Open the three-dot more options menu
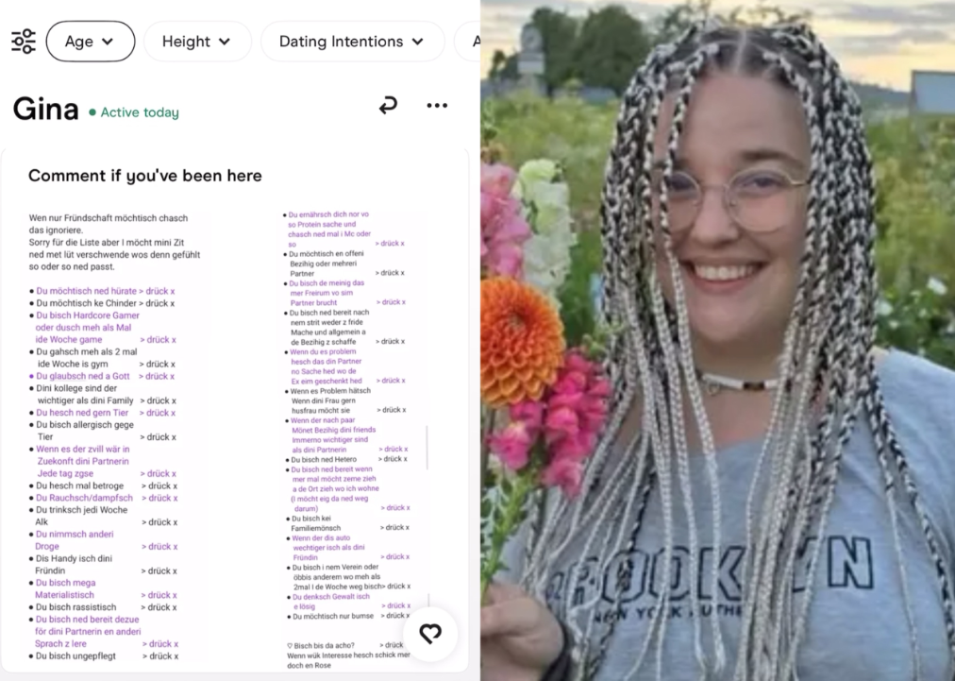Viewport: 955px width, 681px height. 437,106
